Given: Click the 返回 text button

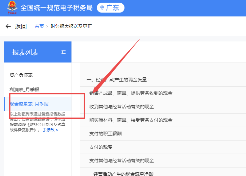Looking at the screenshot, I should (21, 27).
